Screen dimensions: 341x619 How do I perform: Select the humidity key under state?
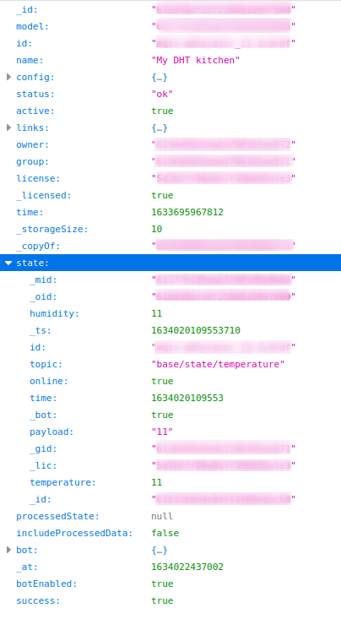(55, 313)
